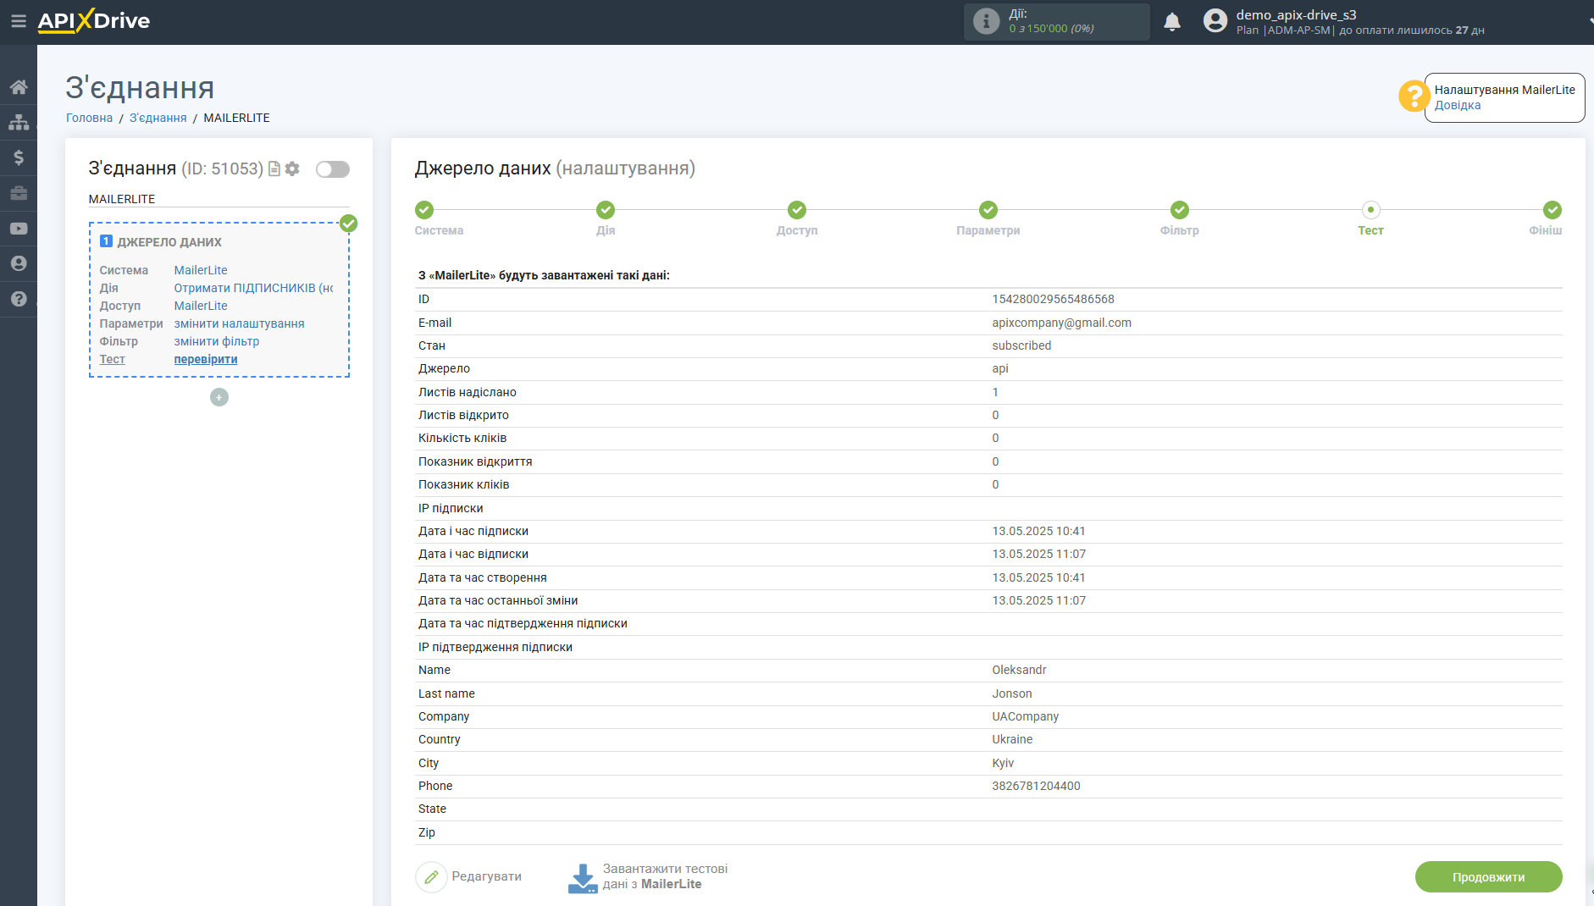Click the Продовжити button
1594x906 pixels.
pos(1488,877)
